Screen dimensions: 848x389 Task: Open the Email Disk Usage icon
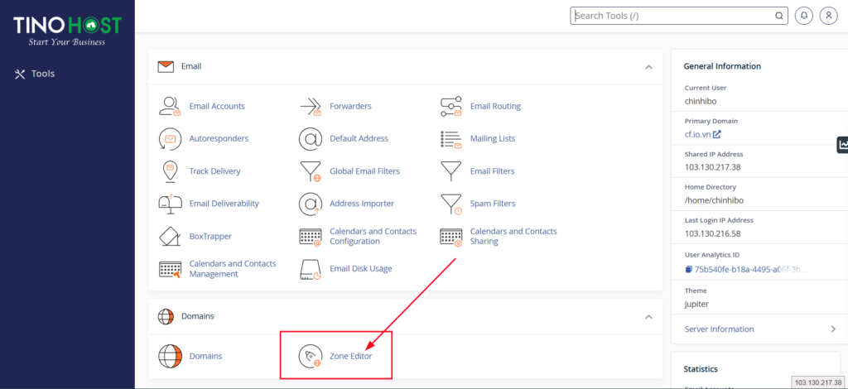[311, 268]
